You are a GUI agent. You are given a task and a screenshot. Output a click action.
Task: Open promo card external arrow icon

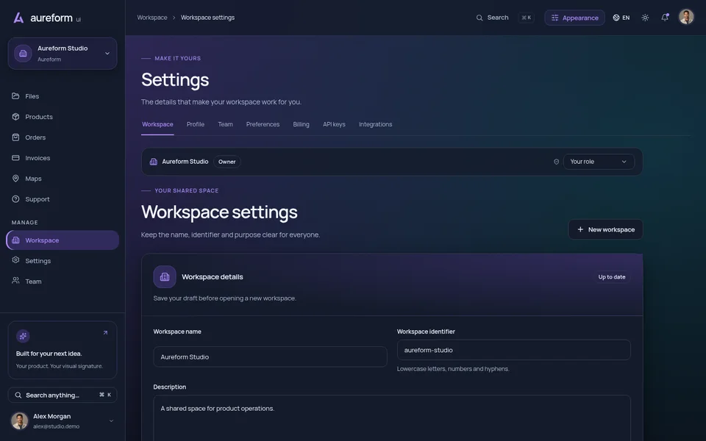click(x=105, y=333)
